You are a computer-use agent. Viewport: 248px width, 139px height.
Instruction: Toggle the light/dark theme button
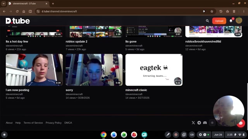click(212, 123)
